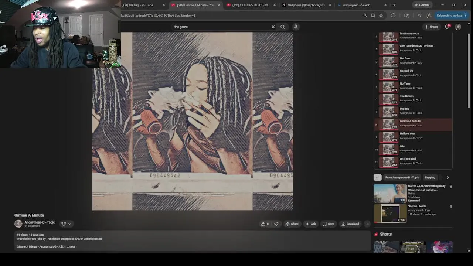This screenshot has width=473, height=266.
Task: Open the Create button on YouTube
Action: click(431, 27)
